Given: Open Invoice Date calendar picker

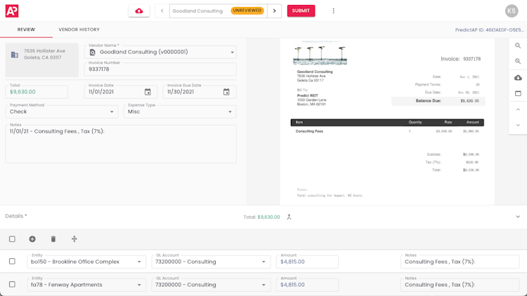Looking at the screenshot, I should click(x=148, y=92).
